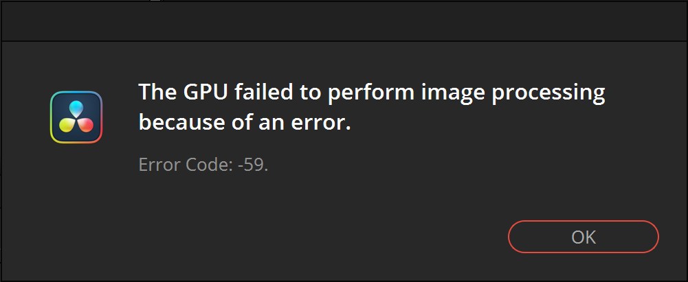
Task: Click the 'Error Code:' label
Action: tap(184, 165)
